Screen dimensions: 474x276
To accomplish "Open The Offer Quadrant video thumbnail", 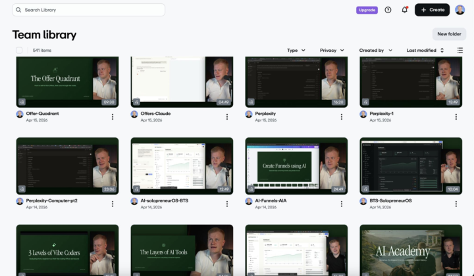I will [x=67, y=81].
